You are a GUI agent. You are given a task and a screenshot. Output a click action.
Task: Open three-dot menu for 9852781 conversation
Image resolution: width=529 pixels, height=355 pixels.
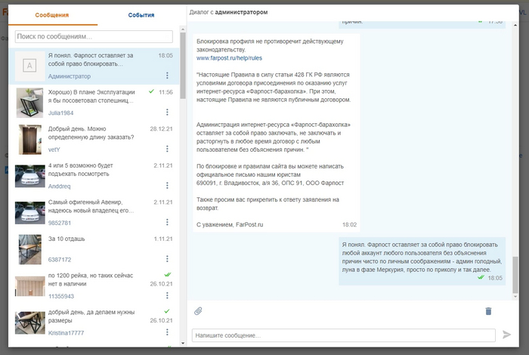(x=167, y=222)
